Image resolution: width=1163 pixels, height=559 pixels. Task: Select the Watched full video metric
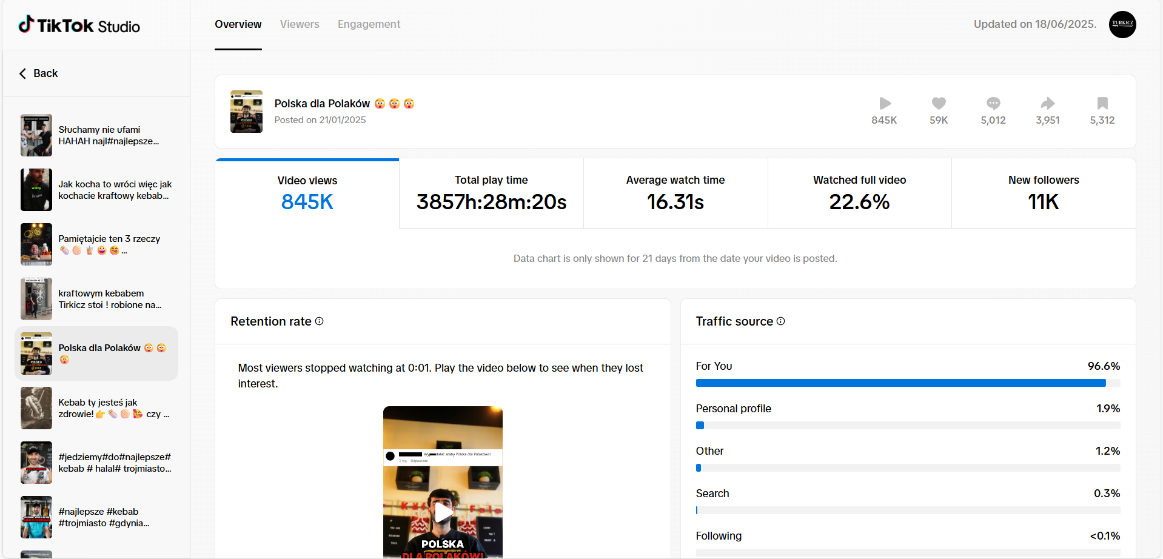859,193
